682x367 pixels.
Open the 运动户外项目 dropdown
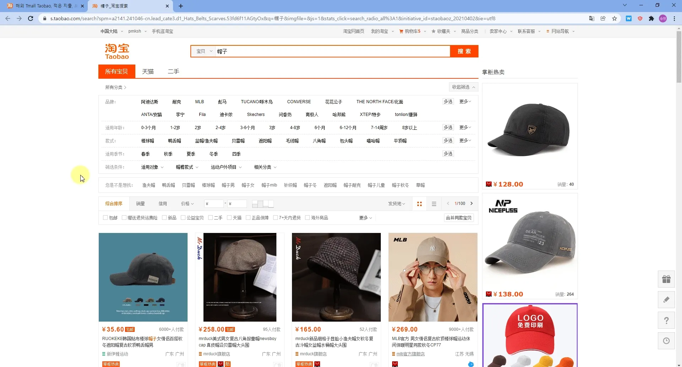tap(226, 167)
